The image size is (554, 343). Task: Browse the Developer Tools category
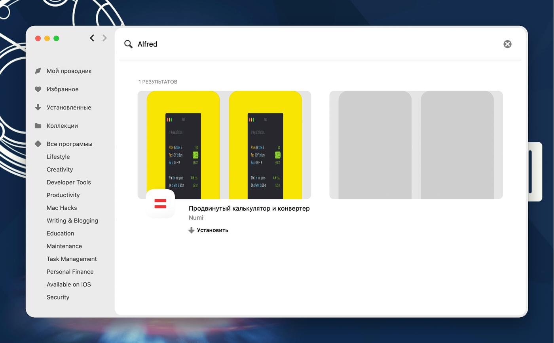69,182
